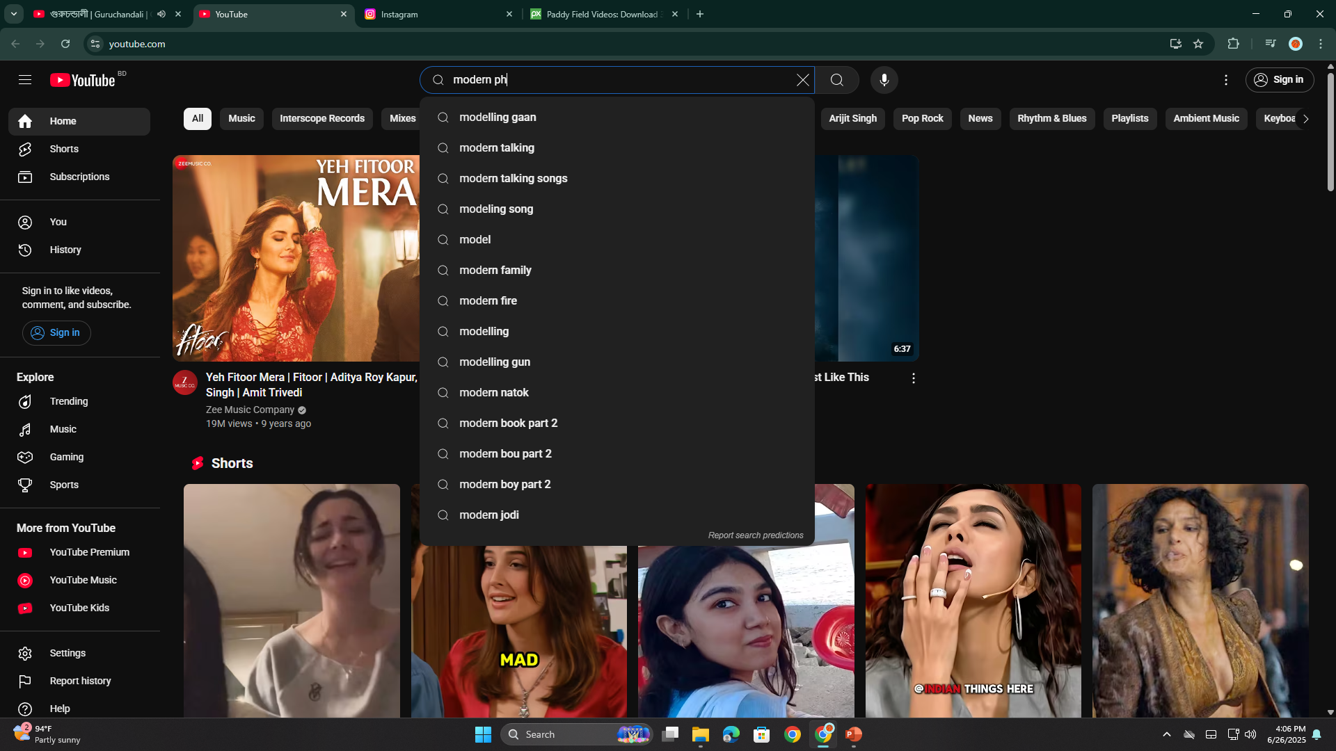Open a new browser tab

click(700, 14)
